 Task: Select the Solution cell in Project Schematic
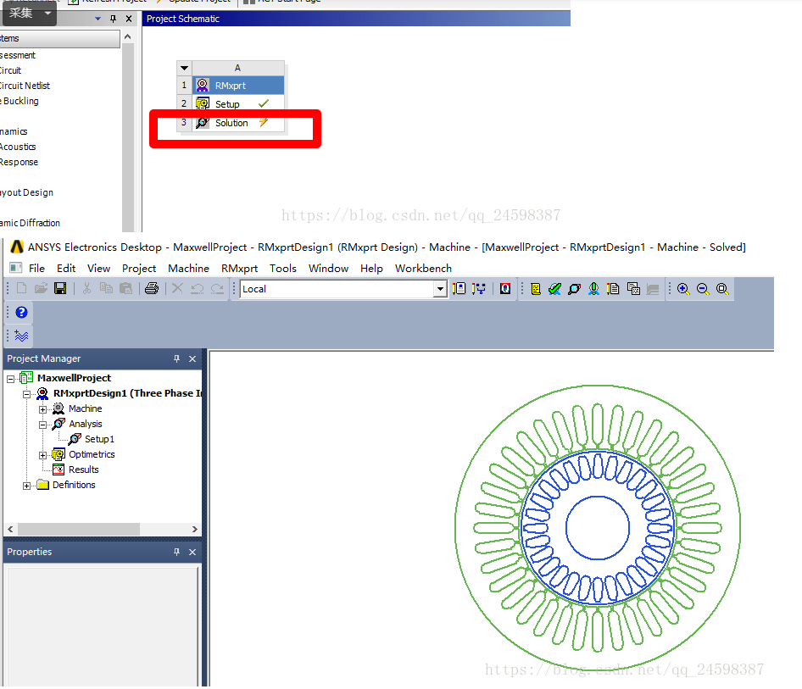[231, 122]
